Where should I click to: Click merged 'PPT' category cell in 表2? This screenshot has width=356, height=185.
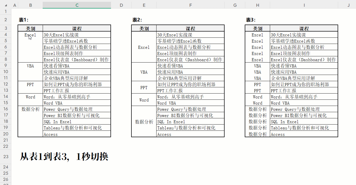144,87
